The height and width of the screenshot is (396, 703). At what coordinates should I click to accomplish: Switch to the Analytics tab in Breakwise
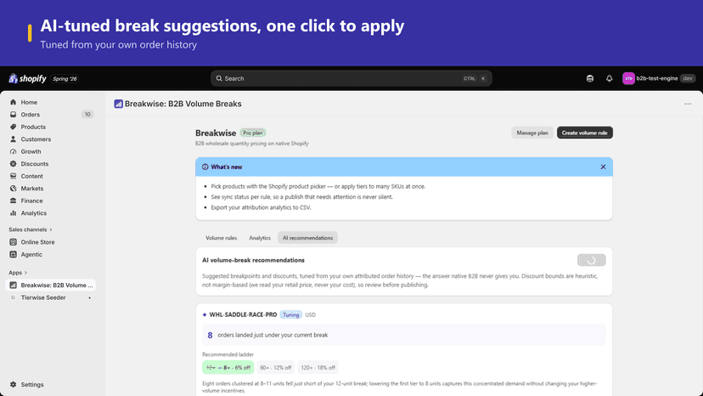click(x=260, y=238)
